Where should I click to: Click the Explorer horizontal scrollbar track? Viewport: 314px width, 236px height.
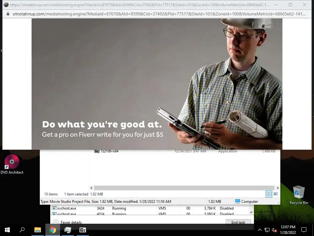184,188
